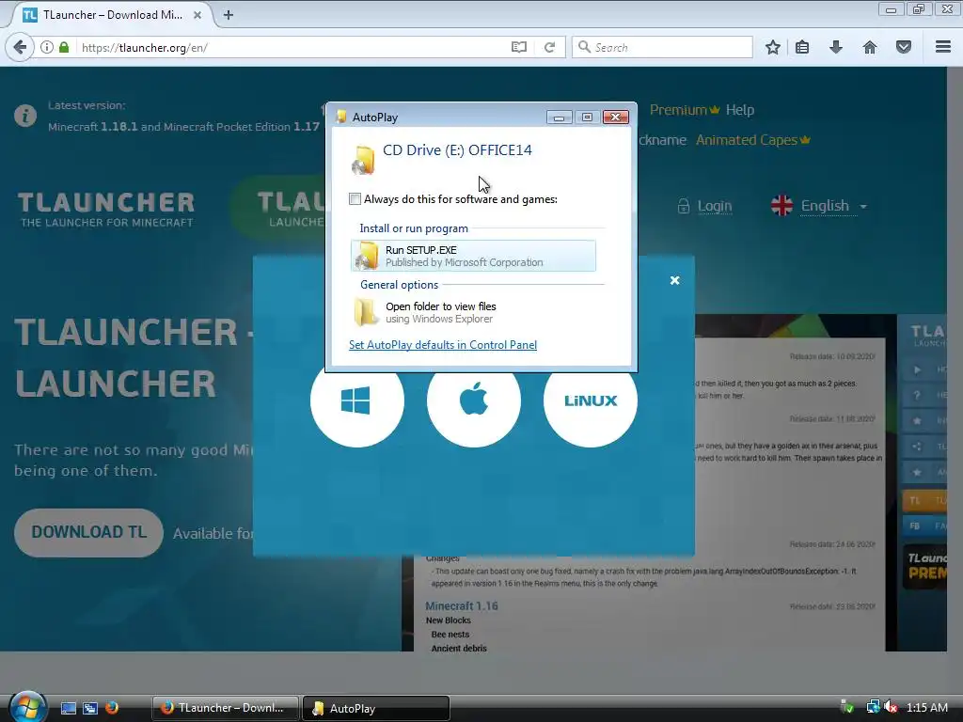Click the Safely Remove Hardware tray icon
Viewport: 963px width, 722px height.
[x=847, y=707]
